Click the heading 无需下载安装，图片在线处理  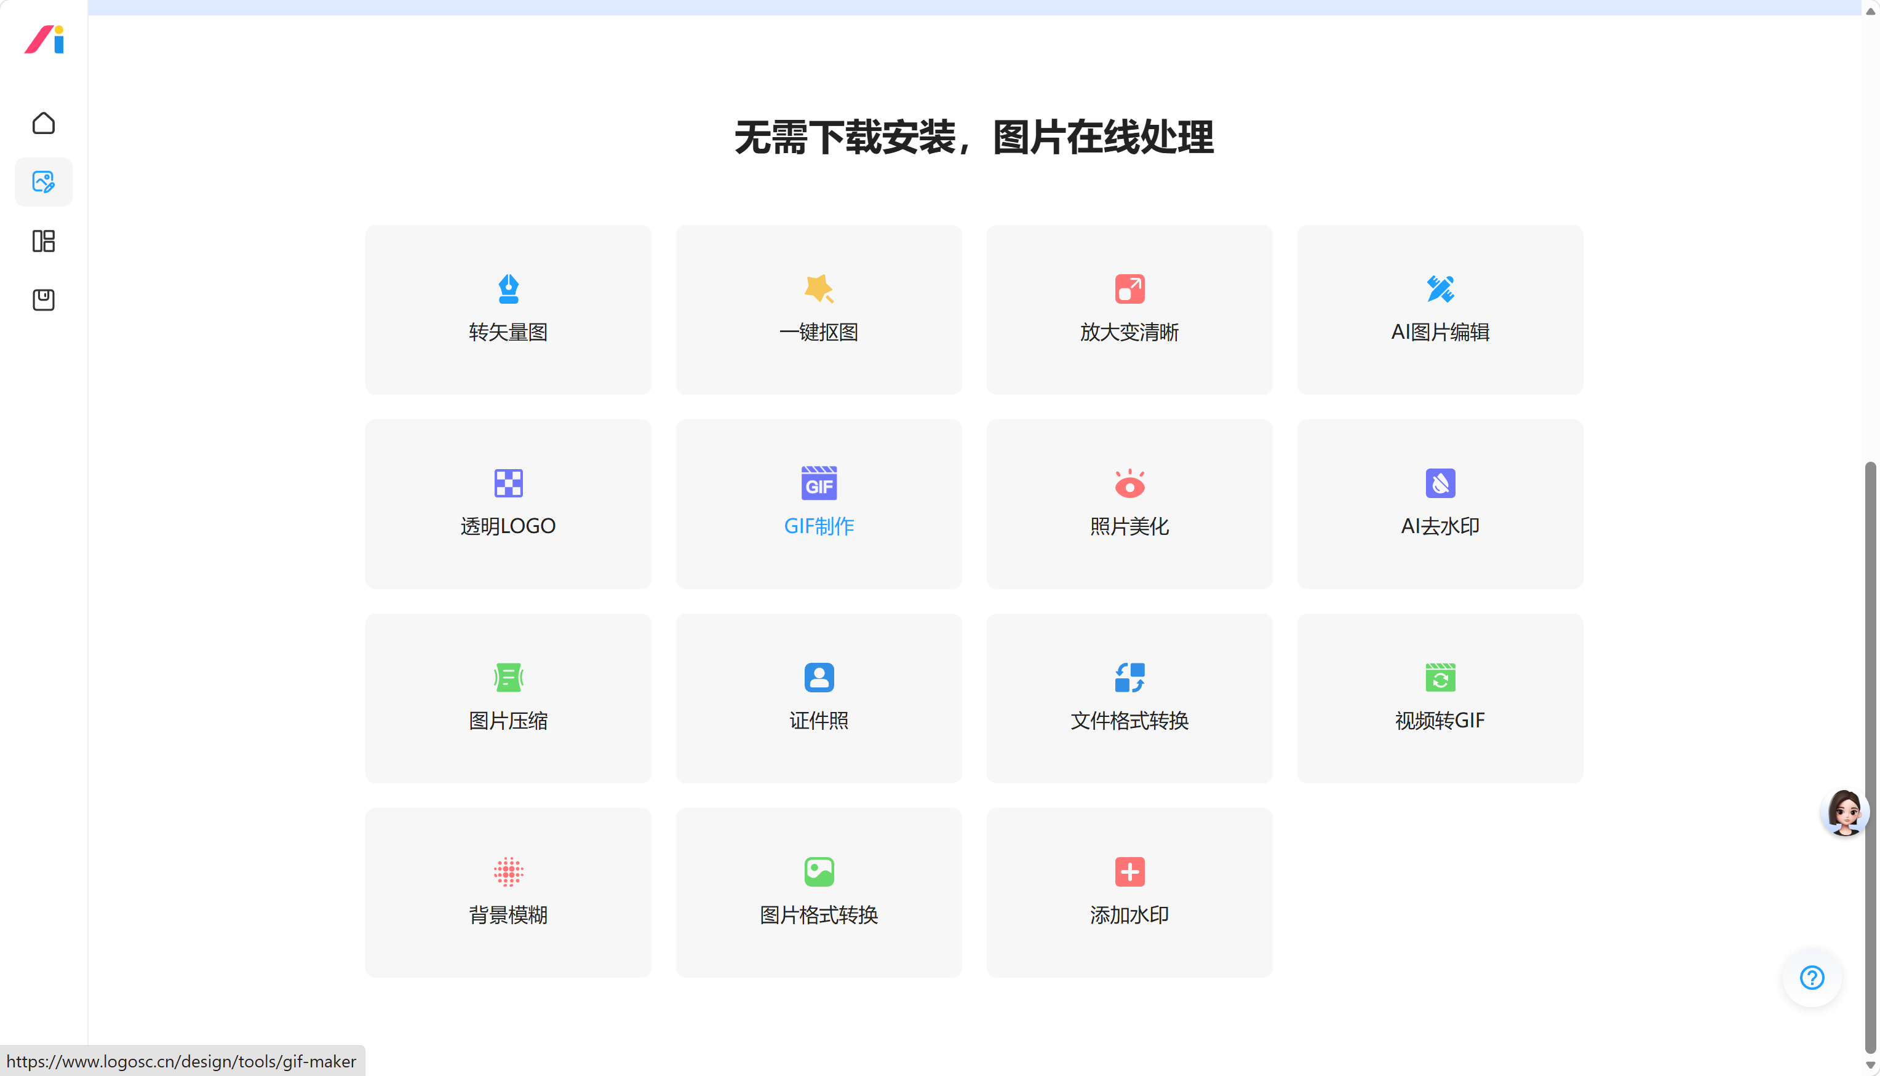click(x=974, y=138)
